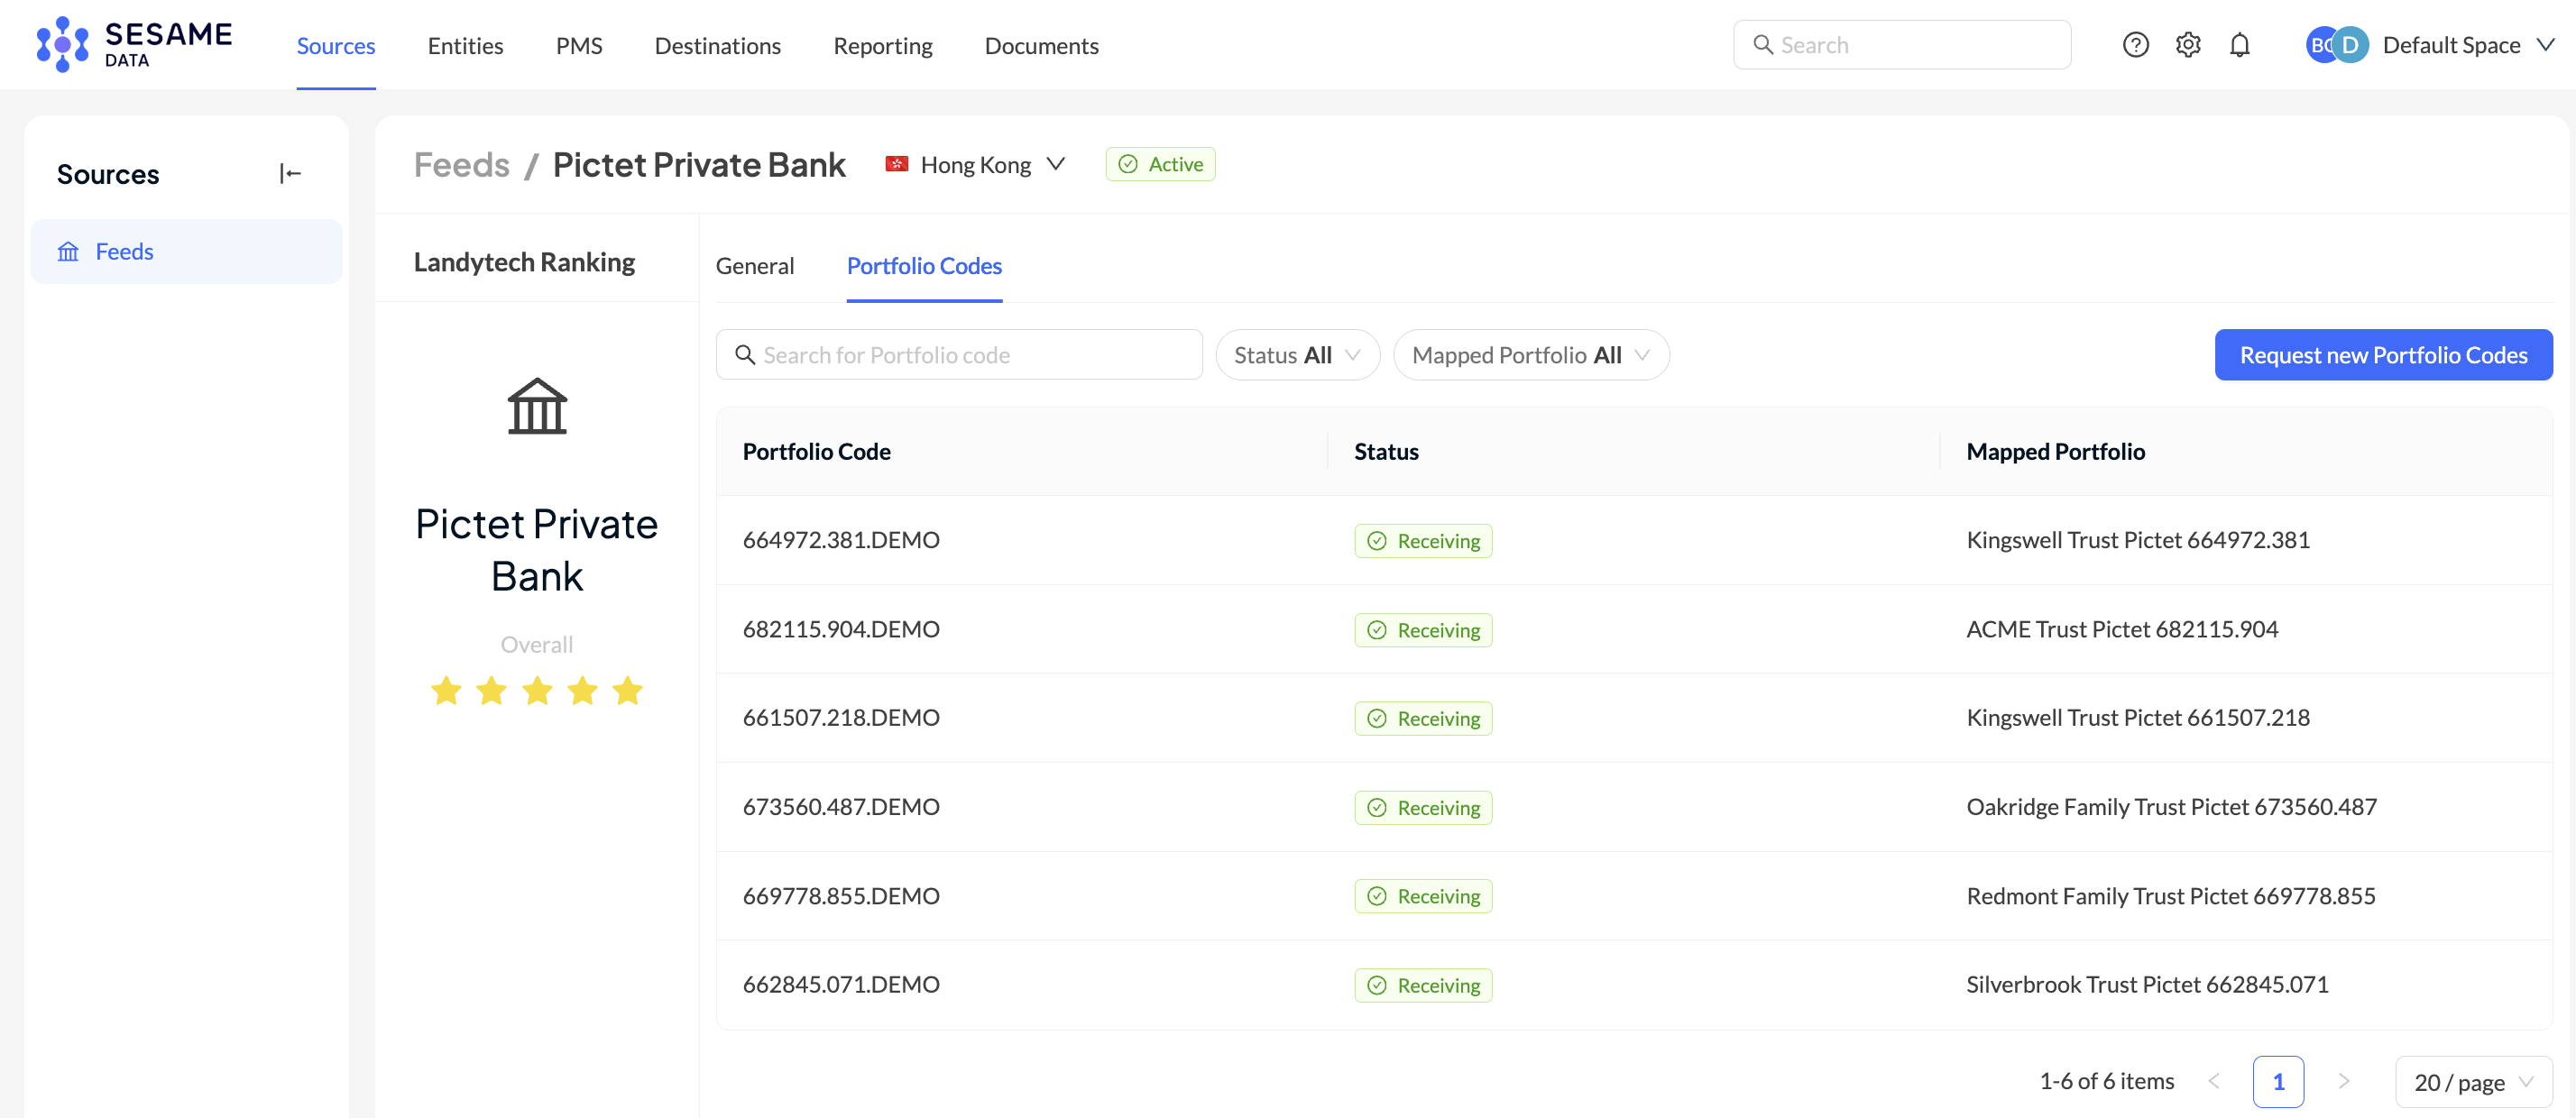The height and width of the screenshot is (1118, 2576).
Task: Focus the Search for Portfolio code field
Action: (959, 355)
